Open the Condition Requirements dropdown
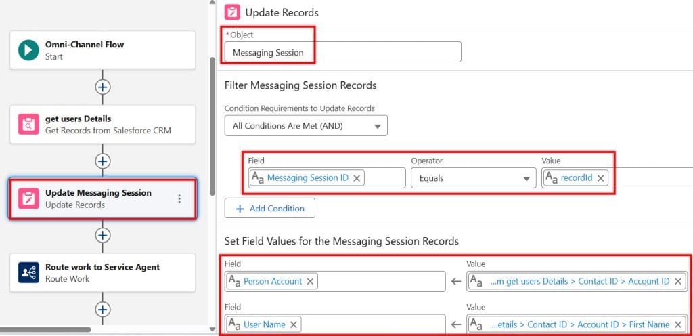Screen dimensions: 693x336 (306, 125)
